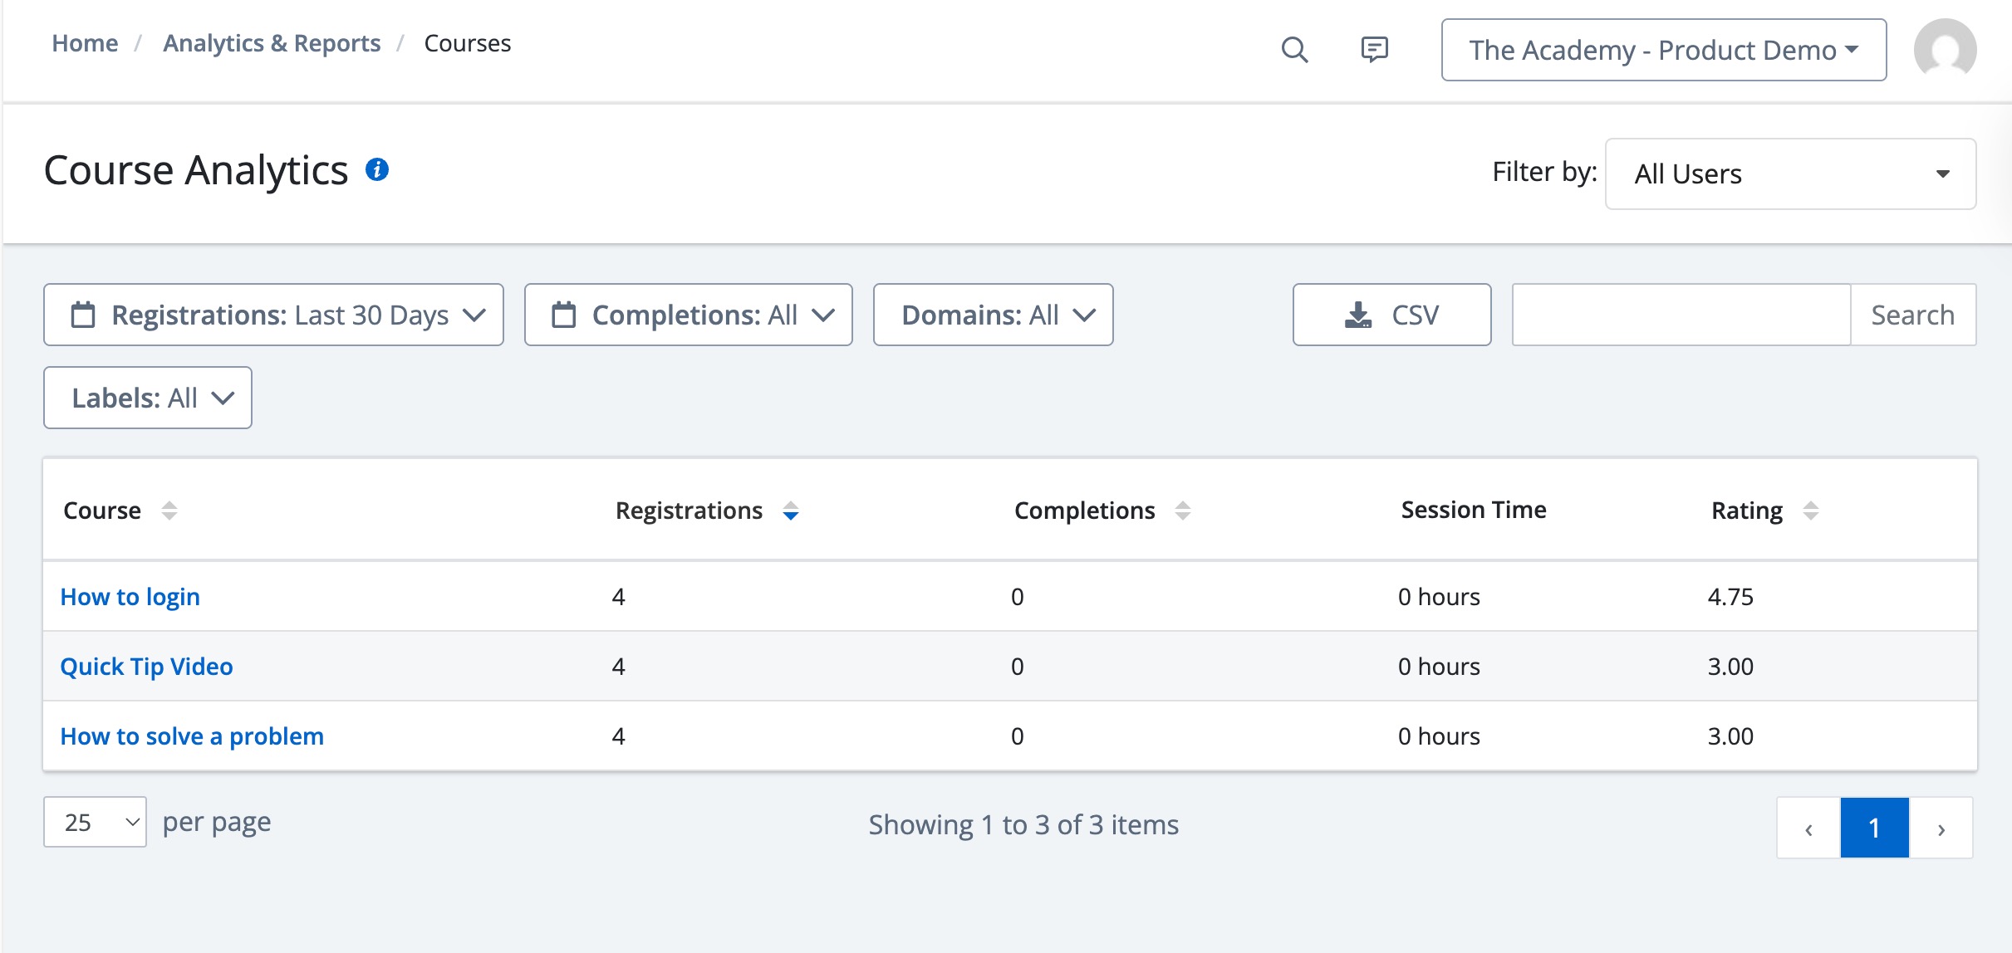The height and width of the screenshot is (953, 2012).
Task: Open the Completions: All filter dropdown
Action: pyautogui.click(x=688, y=315)
